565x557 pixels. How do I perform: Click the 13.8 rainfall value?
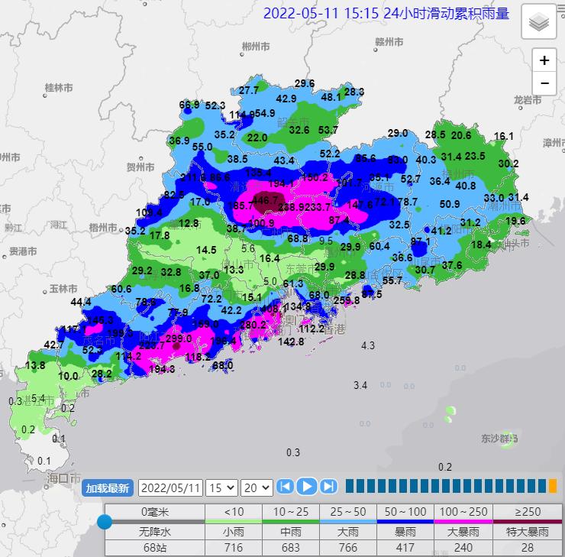tap(35, 365)
